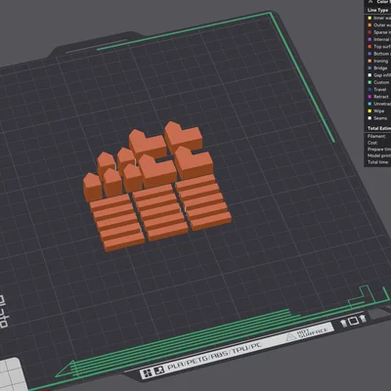
Task: Show Unretract markers in preview
Action: click(x=379, y=104)
